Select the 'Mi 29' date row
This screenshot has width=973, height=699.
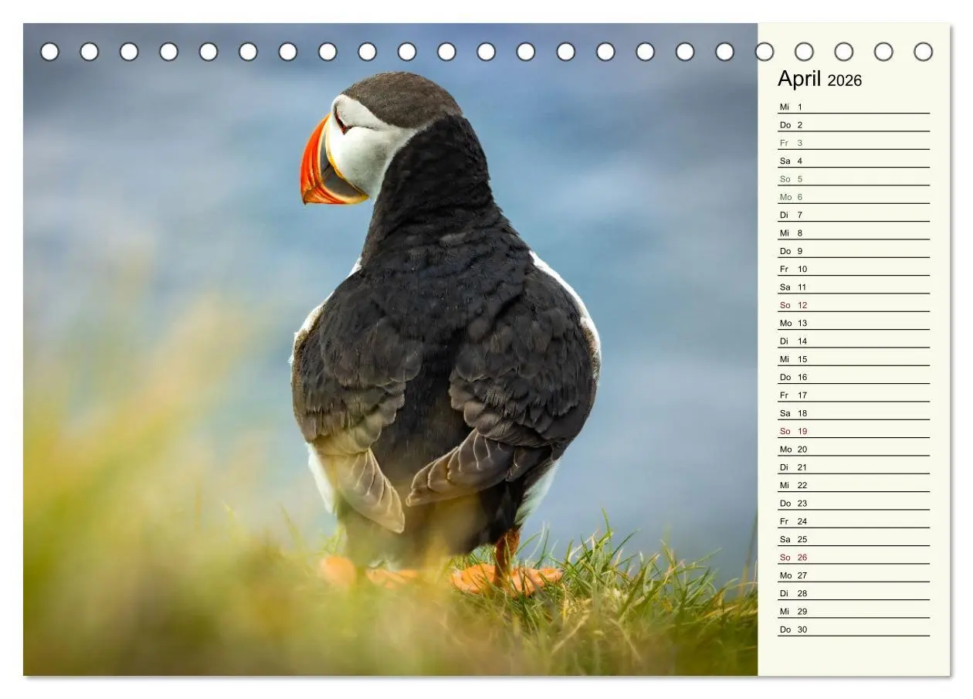[x=853, y=611]
